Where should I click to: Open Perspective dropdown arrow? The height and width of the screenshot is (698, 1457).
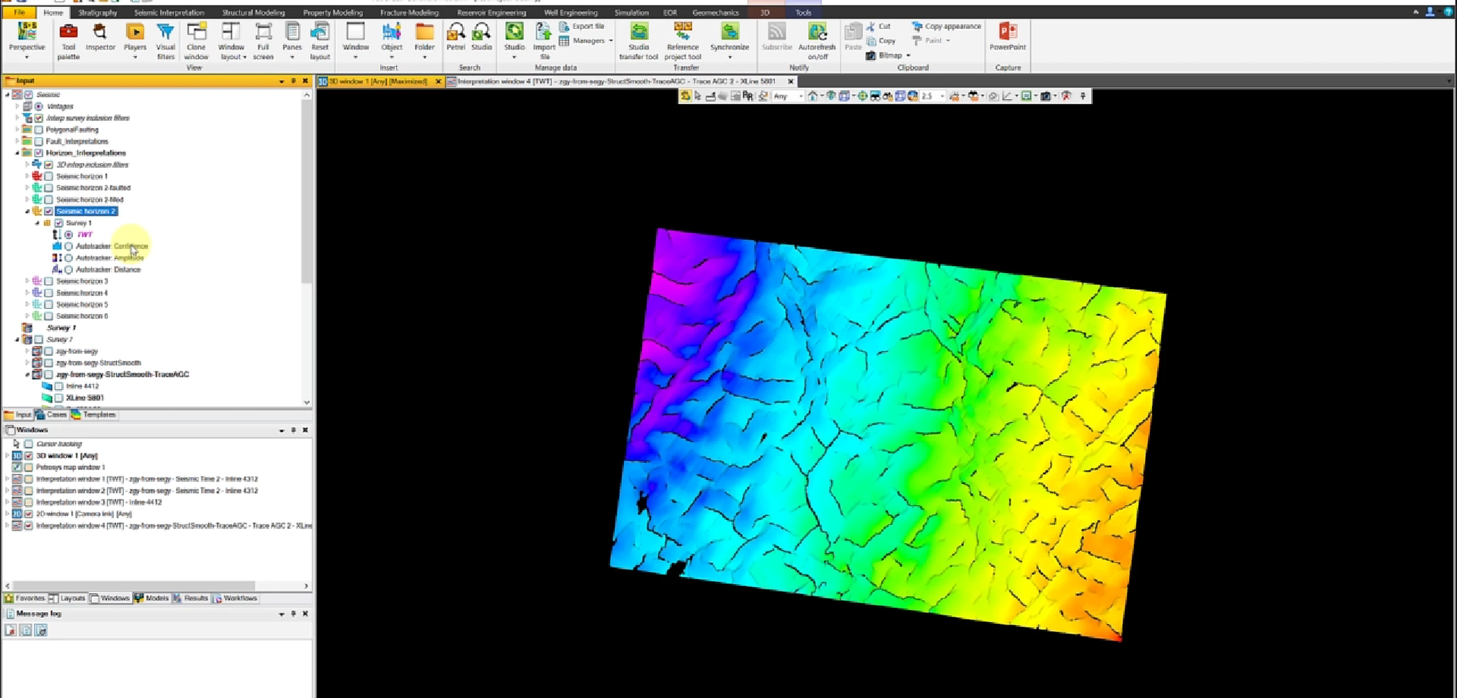(27, 57)
